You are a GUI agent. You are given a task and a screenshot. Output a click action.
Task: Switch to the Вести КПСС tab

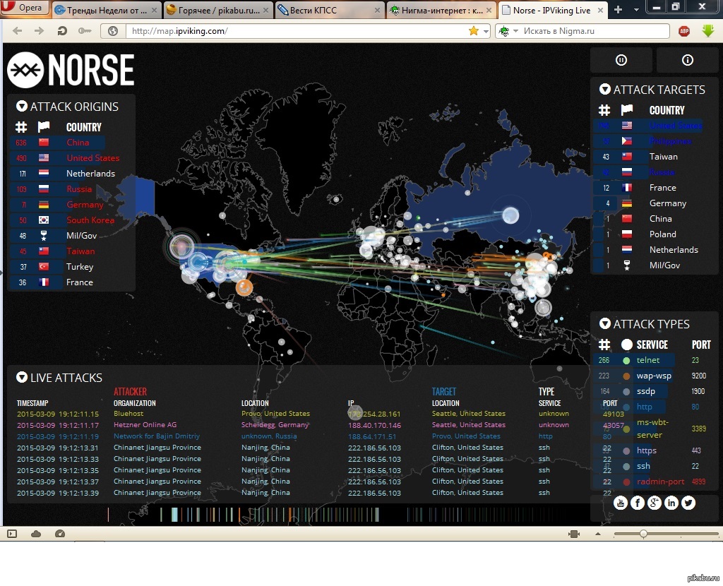click(x=329, y=10)
